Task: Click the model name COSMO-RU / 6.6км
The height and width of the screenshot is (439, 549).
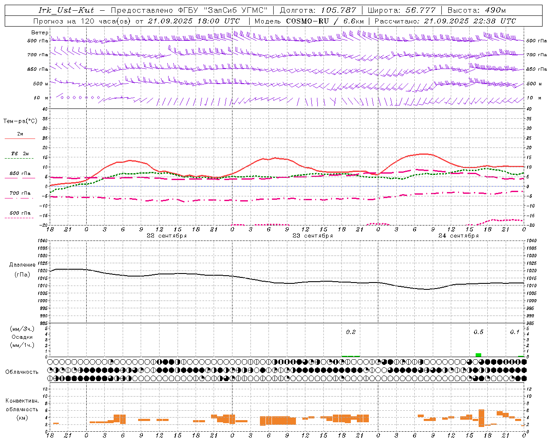Action: 325,21
